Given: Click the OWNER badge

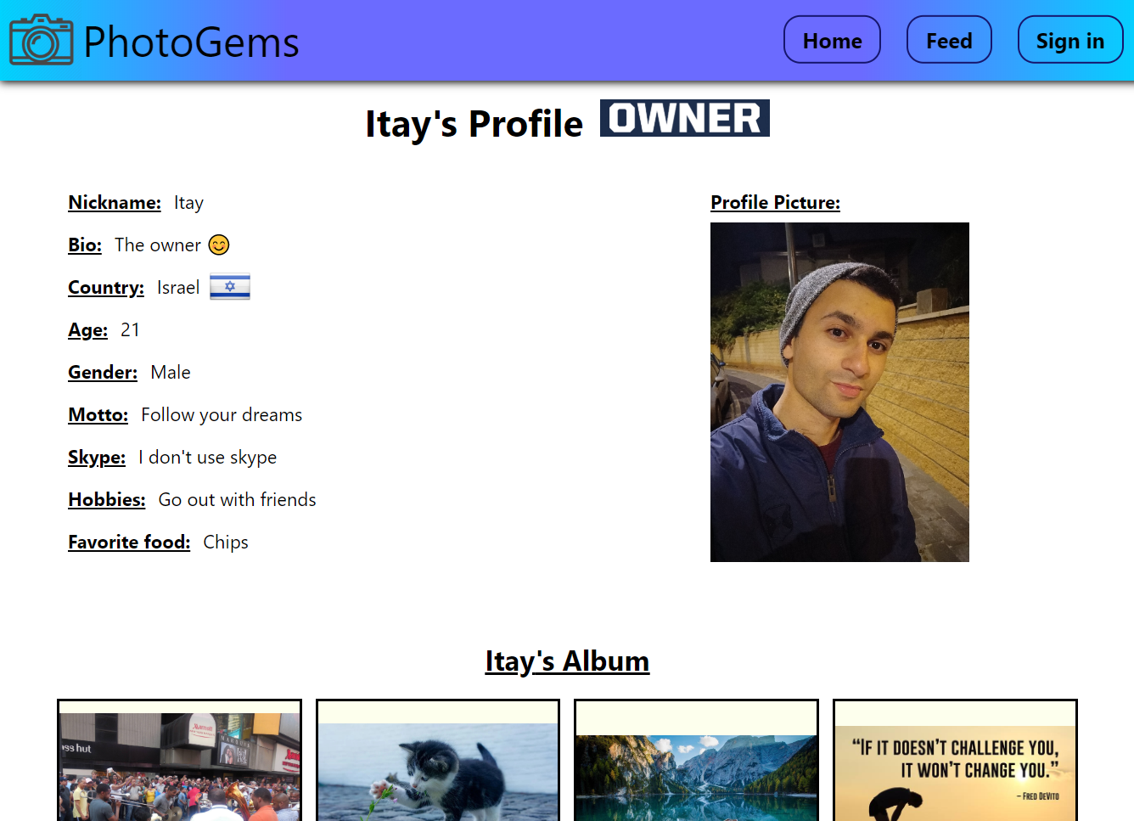Looking at the screenshot, I should tap(685, 118).
